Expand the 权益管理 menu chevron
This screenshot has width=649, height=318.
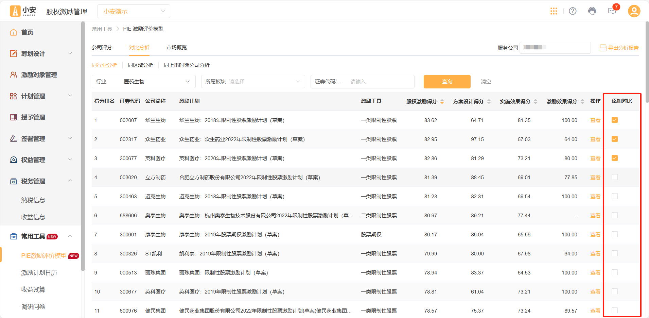70,160
